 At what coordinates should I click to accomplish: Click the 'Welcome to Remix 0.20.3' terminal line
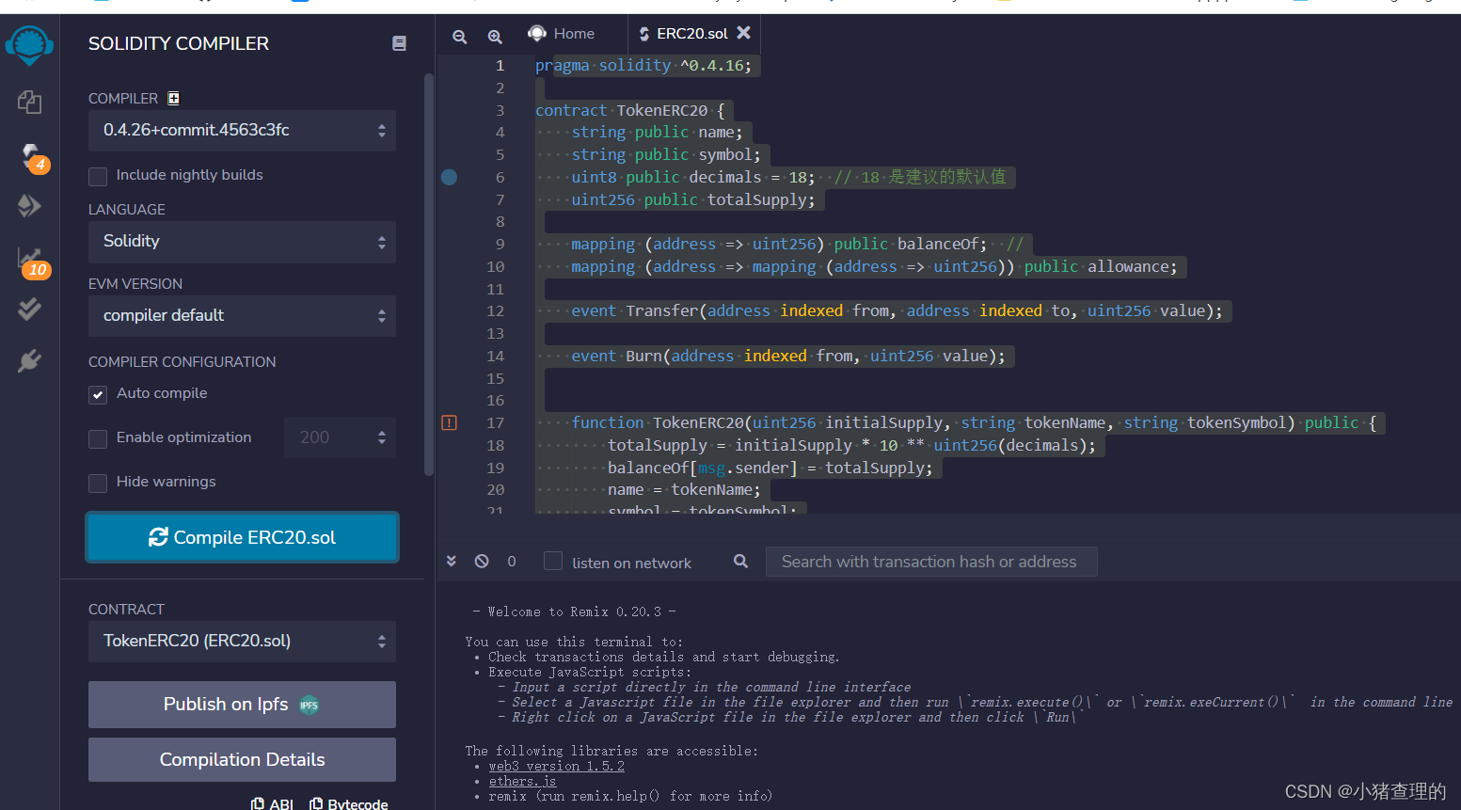574,611
